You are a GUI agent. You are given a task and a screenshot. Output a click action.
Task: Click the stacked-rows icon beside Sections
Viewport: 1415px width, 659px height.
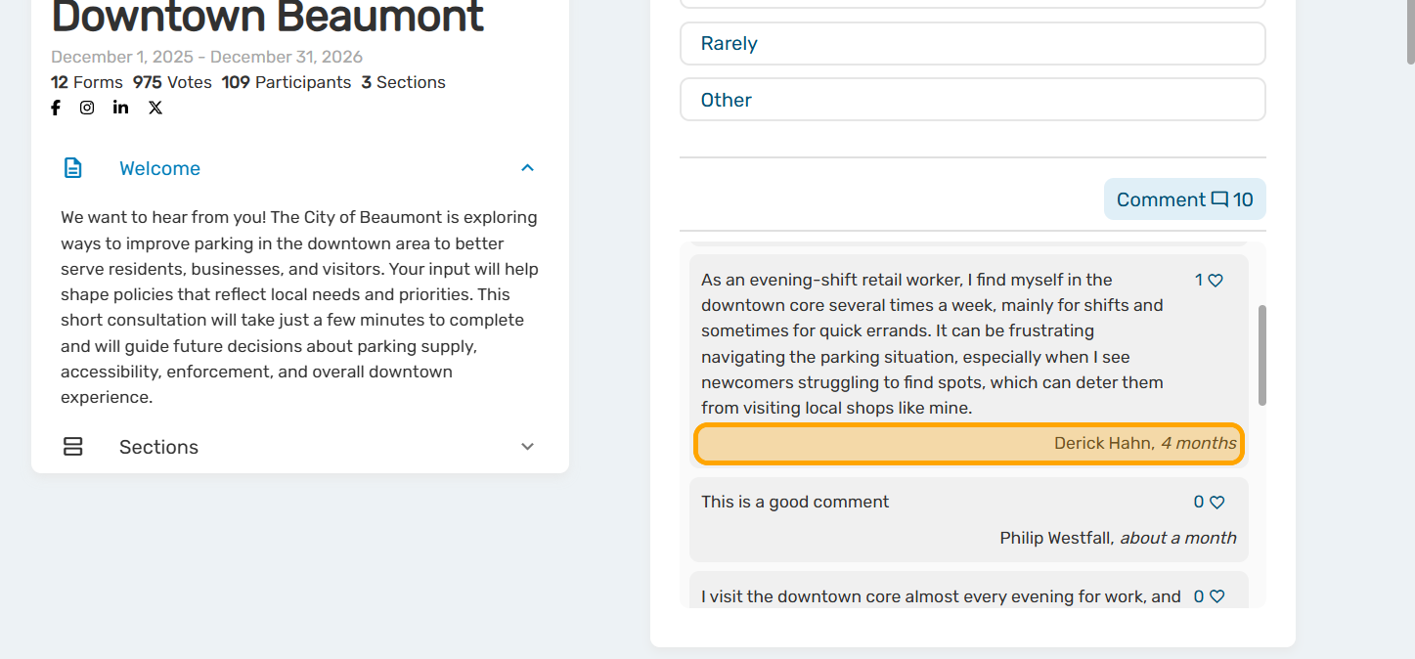click(x=72, y=447)
